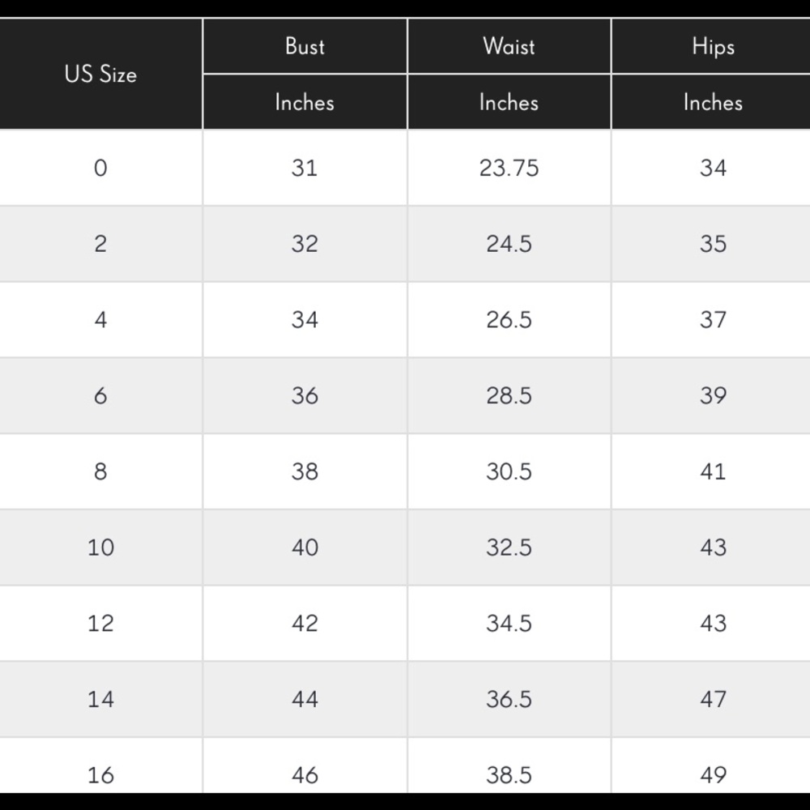Click the Waist column header
The height and width of the screenshot is (810, 810).
pyautogui.click(x=509, y=46)
